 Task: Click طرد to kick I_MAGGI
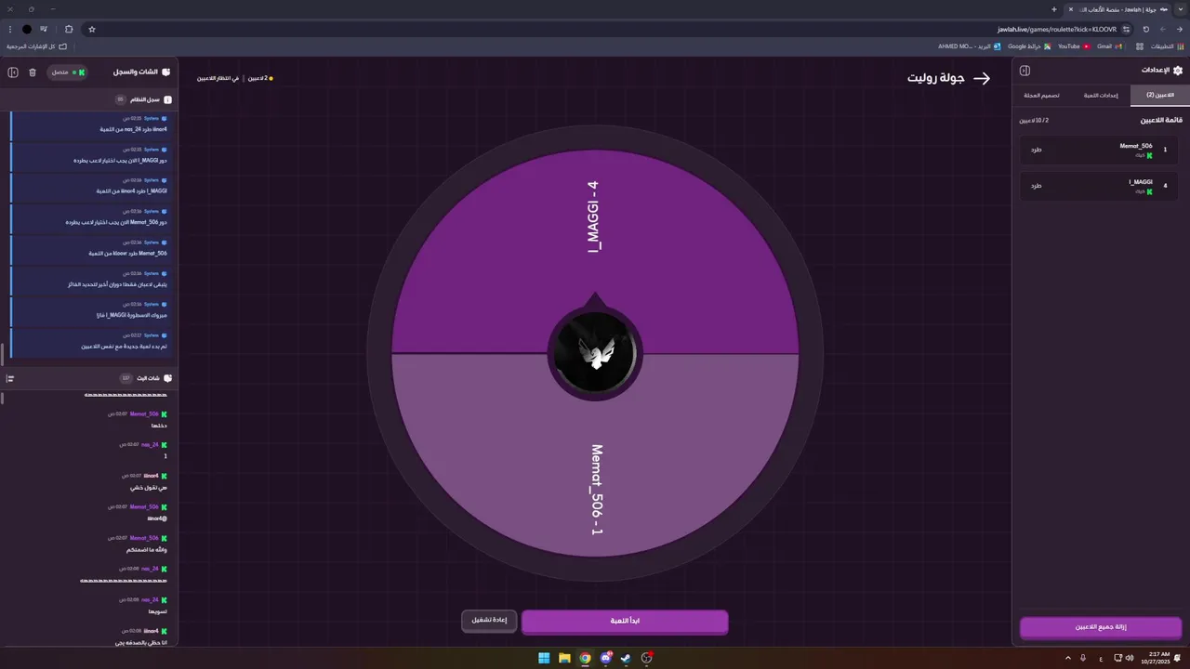click(1036, 186)
